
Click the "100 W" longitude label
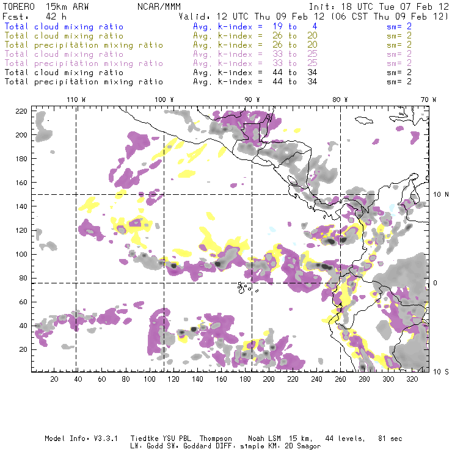point(164,100)
